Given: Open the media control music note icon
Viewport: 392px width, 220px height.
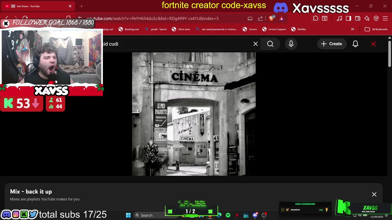Looking at the screenshot, I should coord(339,18).
